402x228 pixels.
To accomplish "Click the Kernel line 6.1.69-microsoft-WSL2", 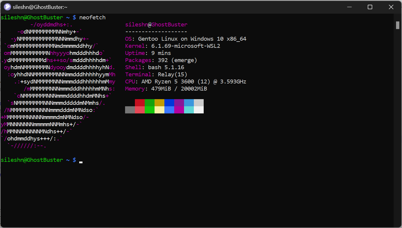I will (x=173, y=46).
